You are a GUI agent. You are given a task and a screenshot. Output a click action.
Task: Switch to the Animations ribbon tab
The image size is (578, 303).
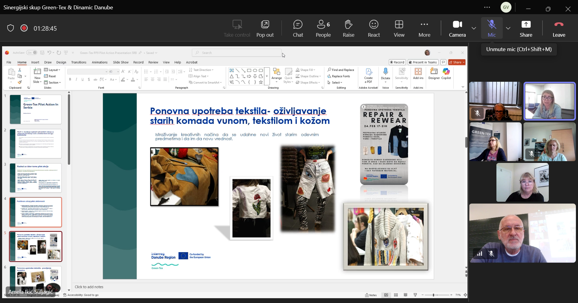[x=100, y=62]
